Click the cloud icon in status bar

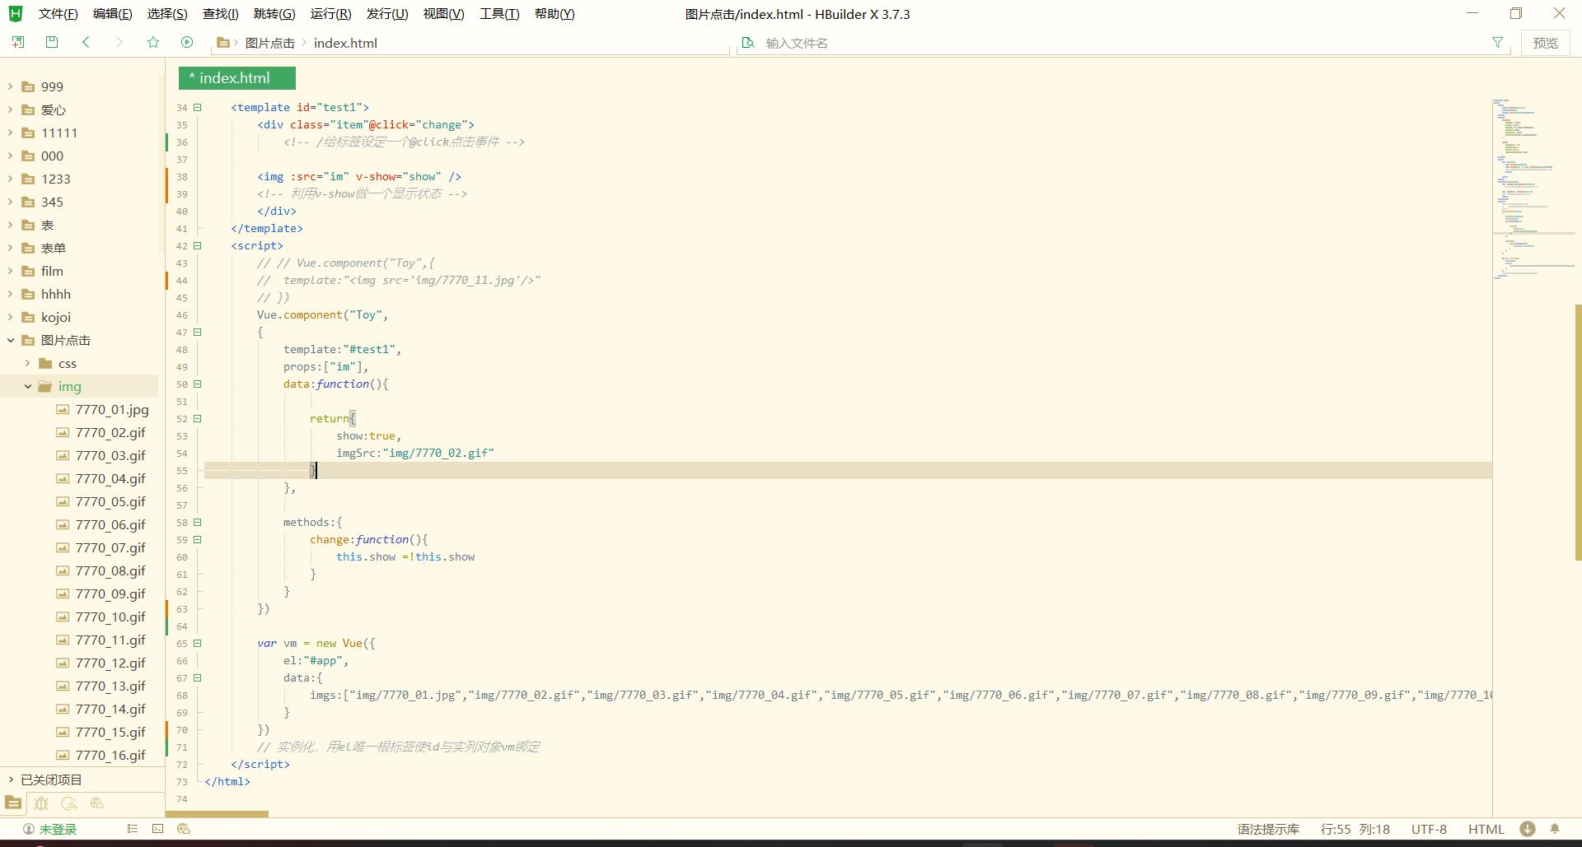pyautogui.click(x=184, y=829)
